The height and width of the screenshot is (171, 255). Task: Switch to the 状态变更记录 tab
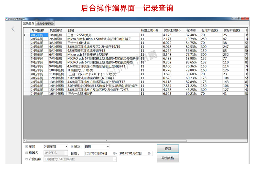[45, 24]
